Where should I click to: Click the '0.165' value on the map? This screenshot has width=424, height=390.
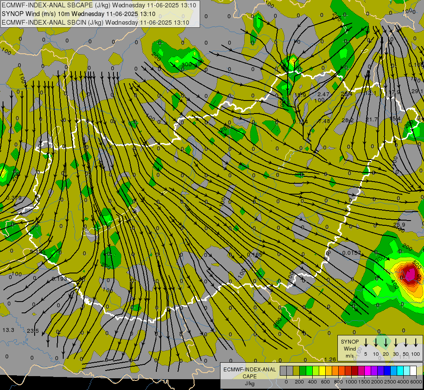point(255,254)
